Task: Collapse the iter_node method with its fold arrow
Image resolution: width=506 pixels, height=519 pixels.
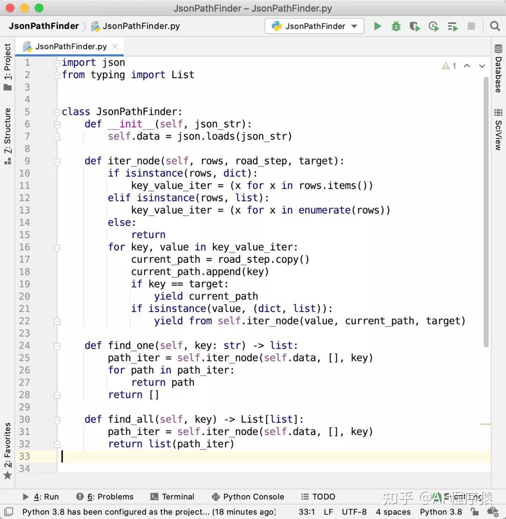Action: point(57,160)
